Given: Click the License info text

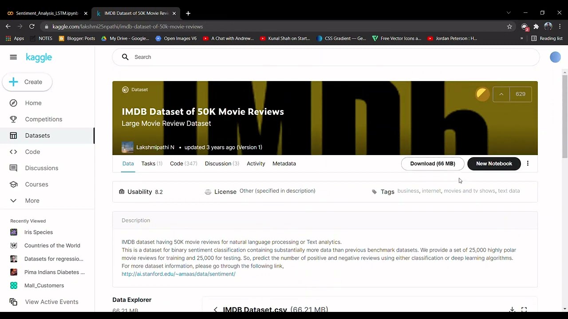Looking at the screenshot, I should [277, 191].
